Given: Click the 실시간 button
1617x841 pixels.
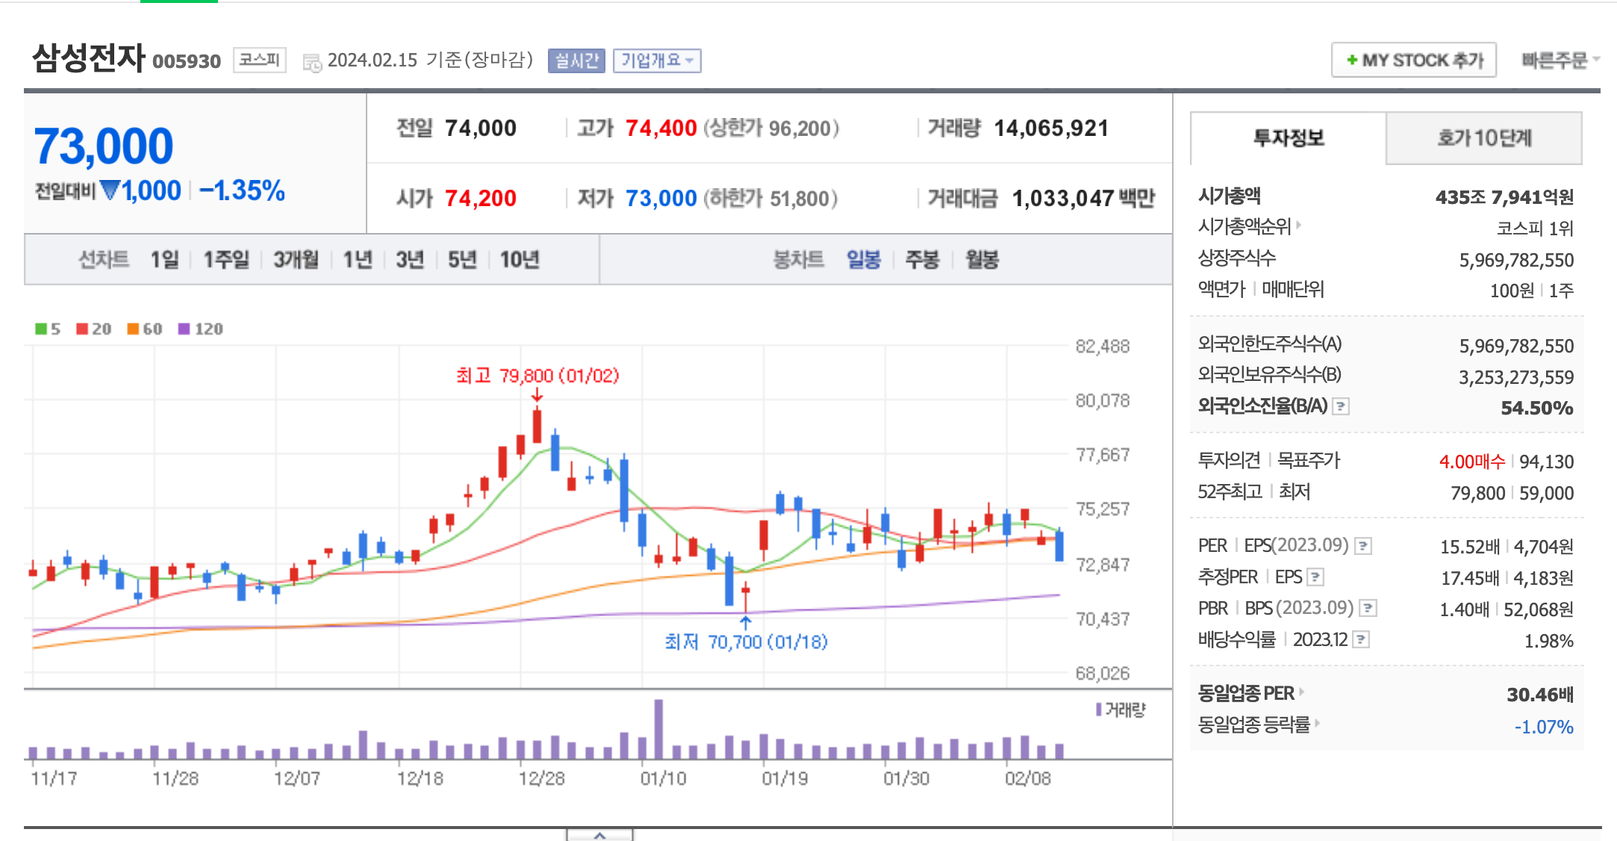Looking at the screenshot, I should 576,60.
